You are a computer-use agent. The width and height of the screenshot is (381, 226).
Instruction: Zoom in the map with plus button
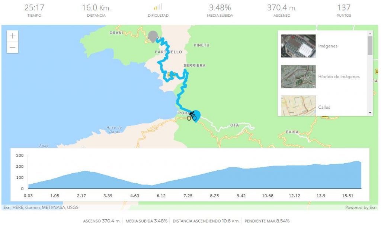point(12,36)
